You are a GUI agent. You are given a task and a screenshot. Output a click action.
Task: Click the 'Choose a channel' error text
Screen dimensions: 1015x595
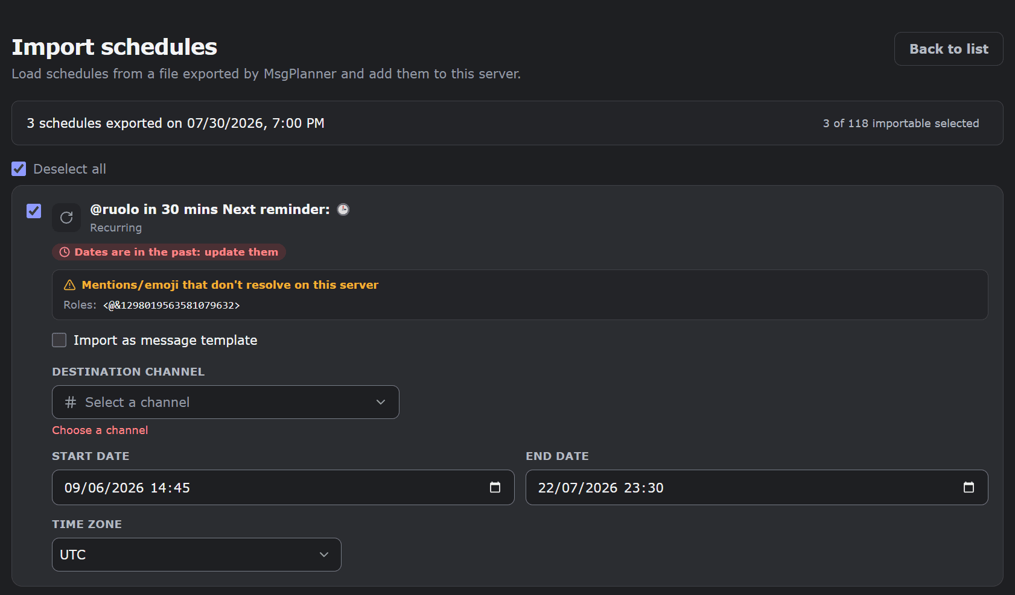tap(100, 430)
